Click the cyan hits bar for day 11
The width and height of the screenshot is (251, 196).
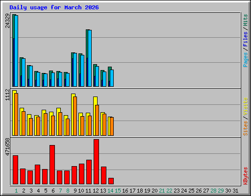coord(90,58)
